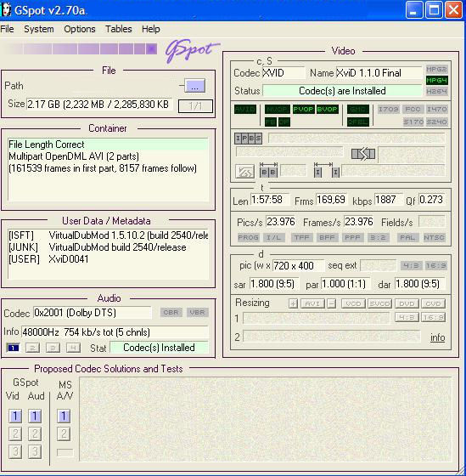Click the TFF indicator
This screenshot has height=476, width=466.
click(301, 237)
